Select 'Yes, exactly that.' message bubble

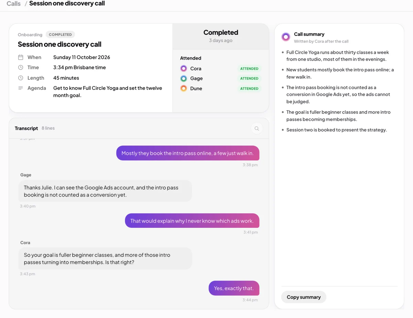click(234, 288)
